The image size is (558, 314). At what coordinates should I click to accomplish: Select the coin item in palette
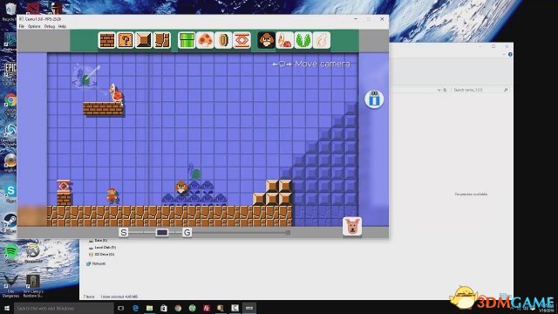223,40
